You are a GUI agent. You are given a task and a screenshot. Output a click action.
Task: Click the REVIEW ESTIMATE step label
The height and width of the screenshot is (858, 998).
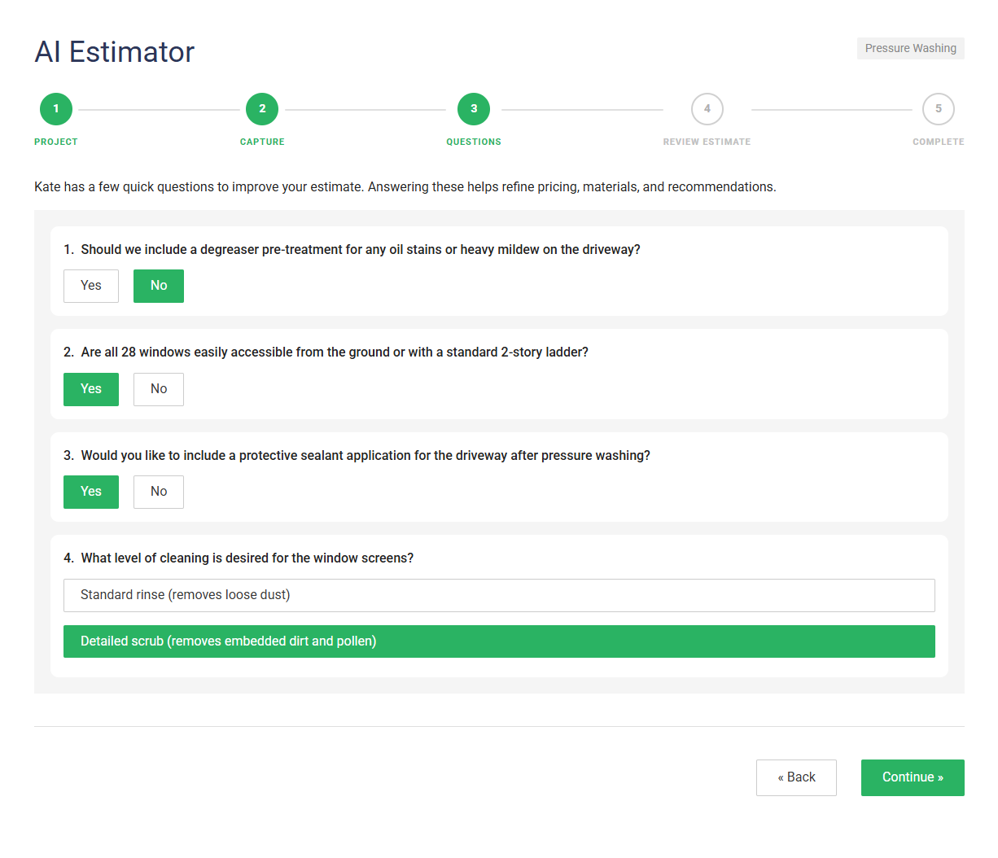click(707, 142)
